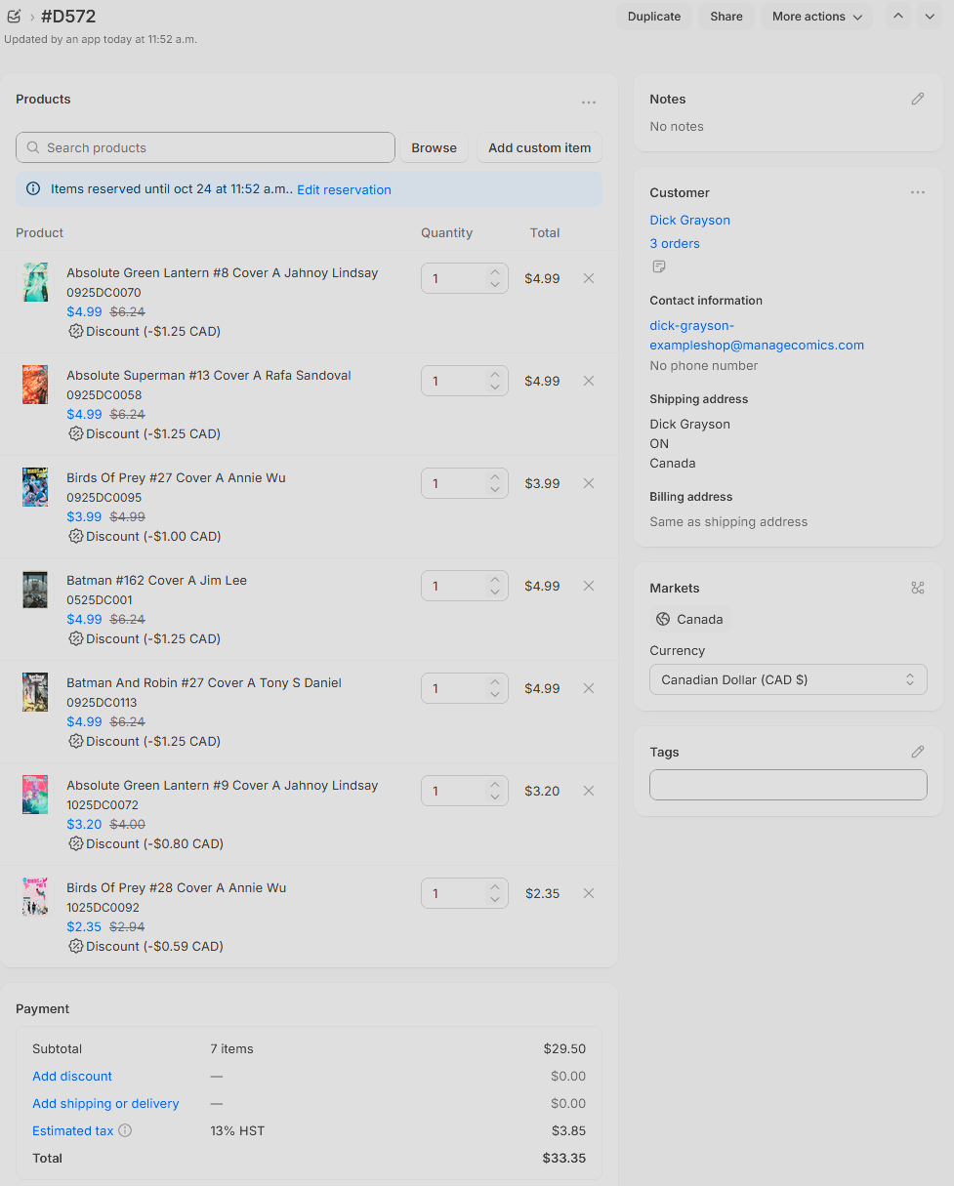Adjust quantity stepper for Absolute Superman #13

(x=495, y=381)
